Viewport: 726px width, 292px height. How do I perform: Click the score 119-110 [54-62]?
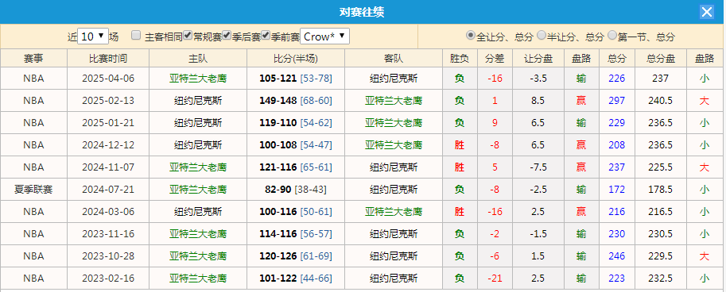[295, 123]
